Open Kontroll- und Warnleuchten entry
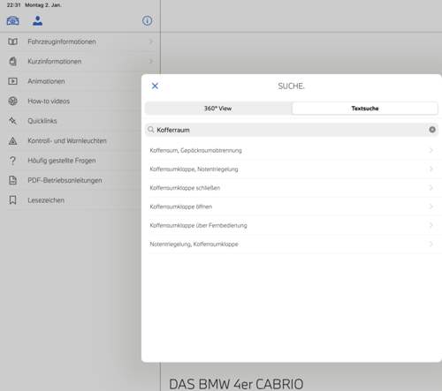The image size is (442, 391). click(x=71, y=140)
